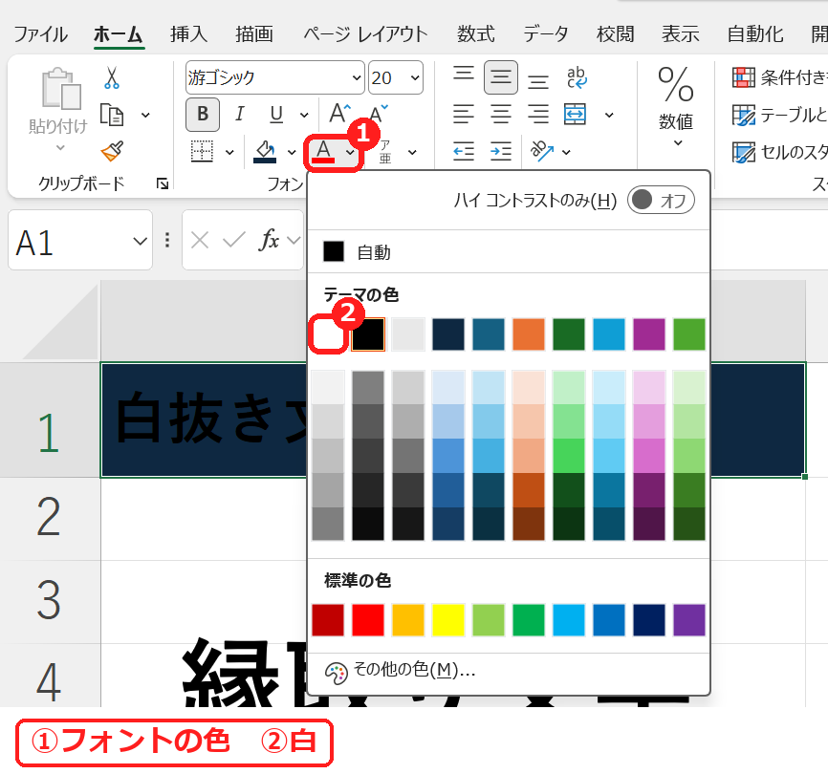Click the wrap text icon

[577, 77]
